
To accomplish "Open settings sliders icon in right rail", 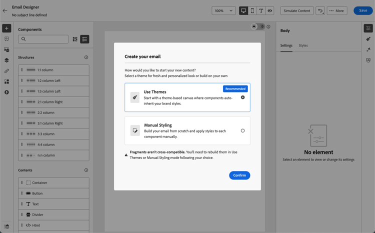I will coord(368,28).
